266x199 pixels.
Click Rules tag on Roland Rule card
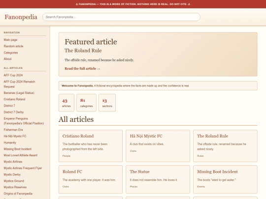200,156
